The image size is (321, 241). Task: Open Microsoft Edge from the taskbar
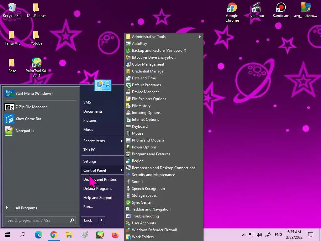[38, 235]
